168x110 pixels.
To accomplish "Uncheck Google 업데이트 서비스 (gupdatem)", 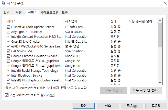I will click(8, 66).
